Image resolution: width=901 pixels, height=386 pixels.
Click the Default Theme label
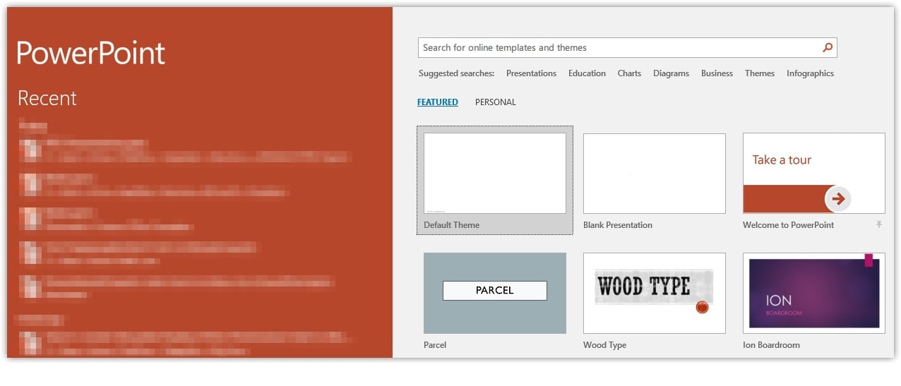point(451,225)
